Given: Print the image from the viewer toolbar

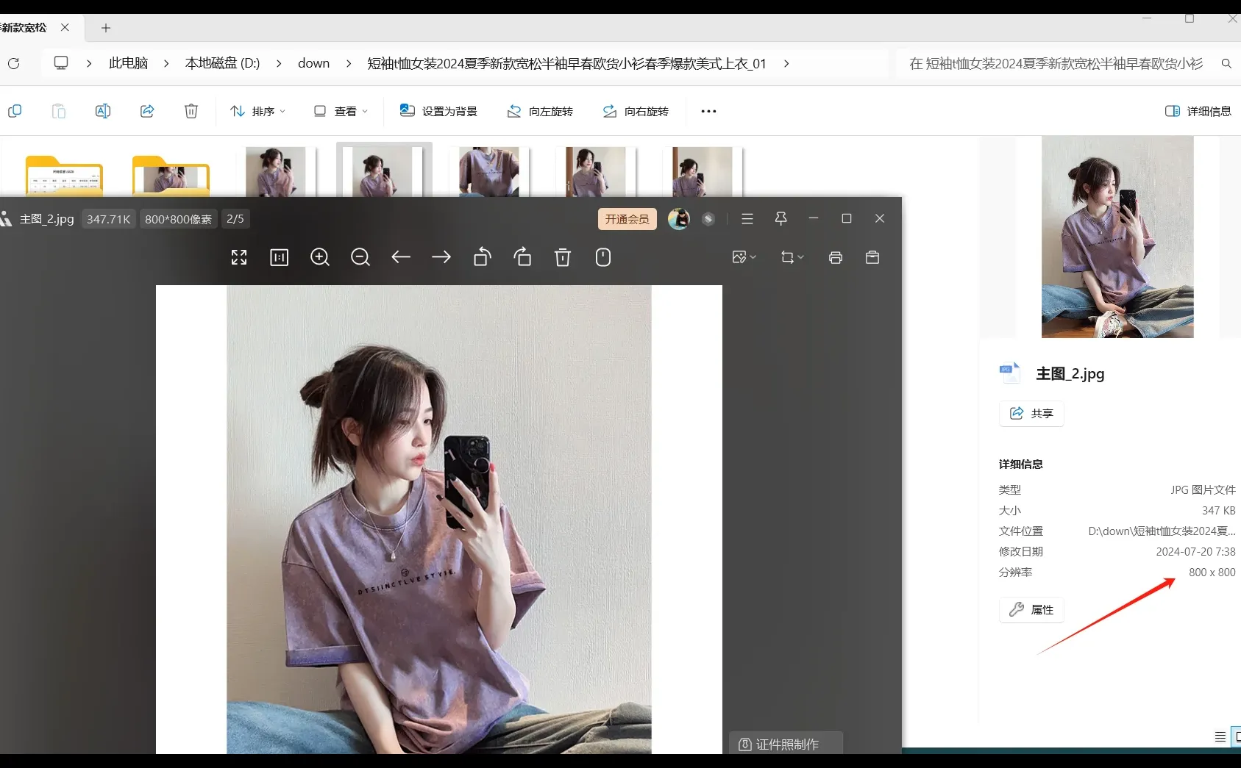Looking at the screenshot, I should pyautogui.click(x=835, y=257).
